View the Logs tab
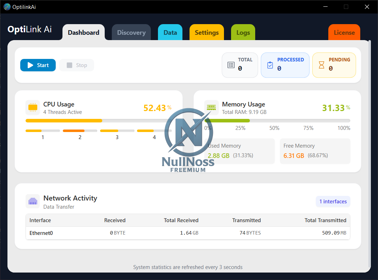378x280 pixels. click(243, 33)
